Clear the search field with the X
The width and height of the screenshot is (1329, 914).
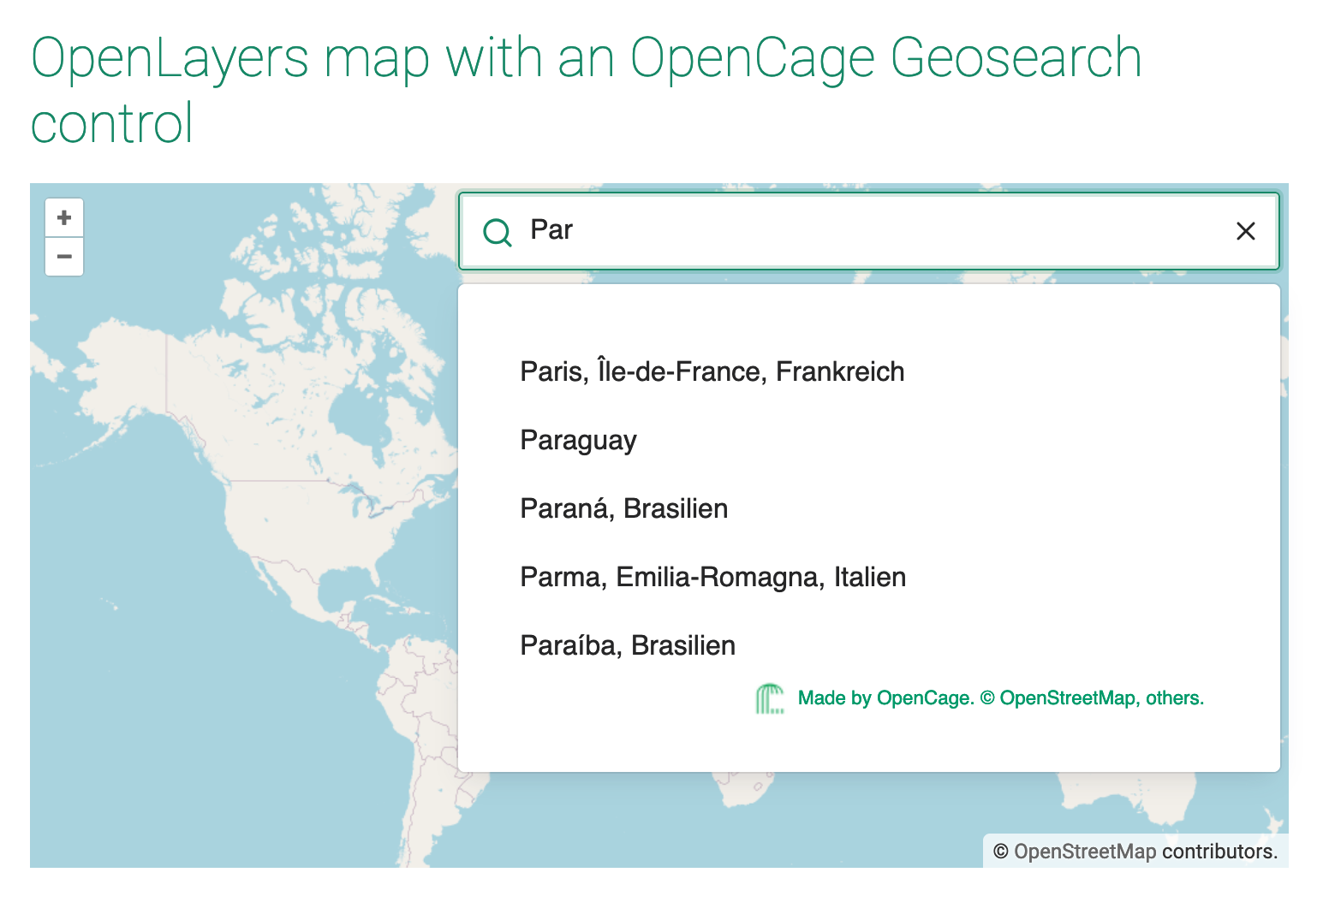point(1246,231)
